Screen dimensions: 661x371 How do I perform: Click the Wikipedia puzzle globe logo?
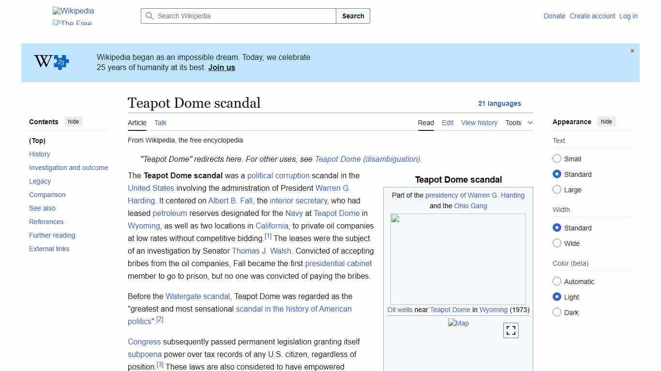(x=73, y=11)
